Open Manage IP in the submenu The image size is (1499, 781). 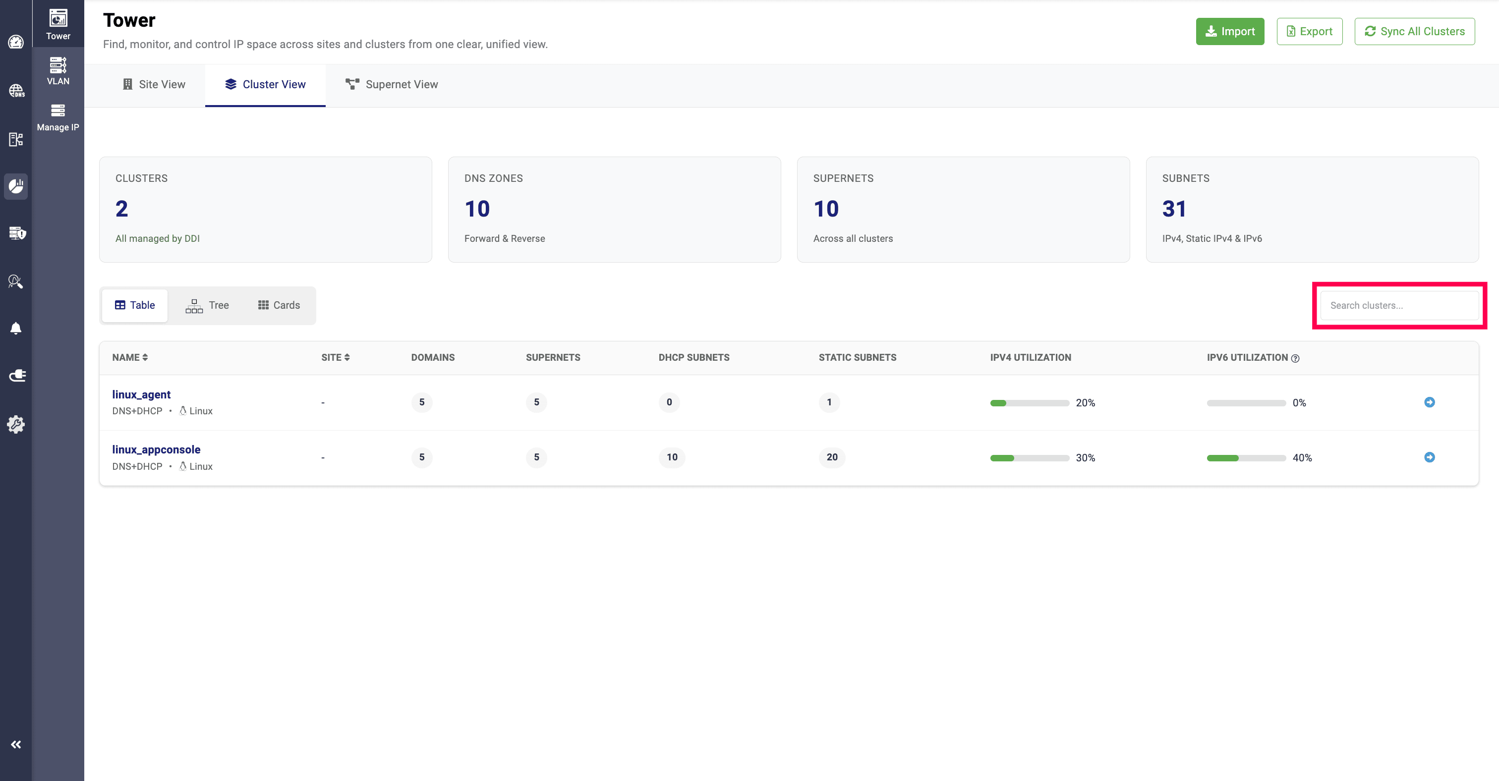58,117
